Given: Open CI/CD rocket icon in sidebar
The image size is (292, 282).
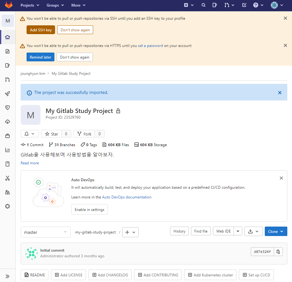Looking at the screenshot, I should [x=8, y=94].
